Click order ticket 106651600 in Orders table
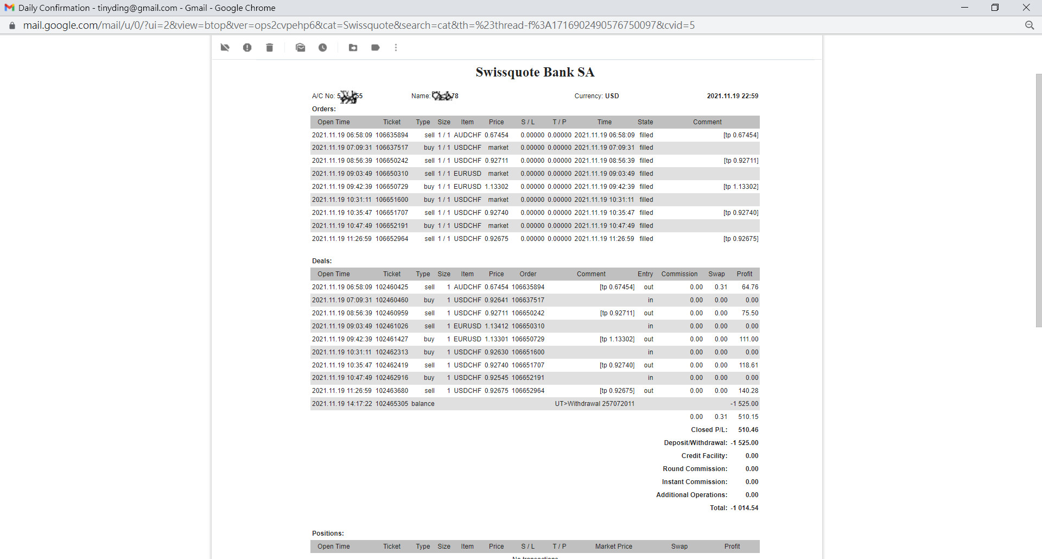1042x559 pixels. pos(392,200)
